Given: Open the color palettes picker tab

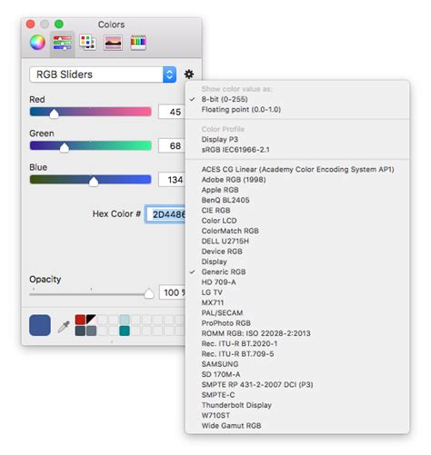Looking at the screenshot, I should (88, 43).
